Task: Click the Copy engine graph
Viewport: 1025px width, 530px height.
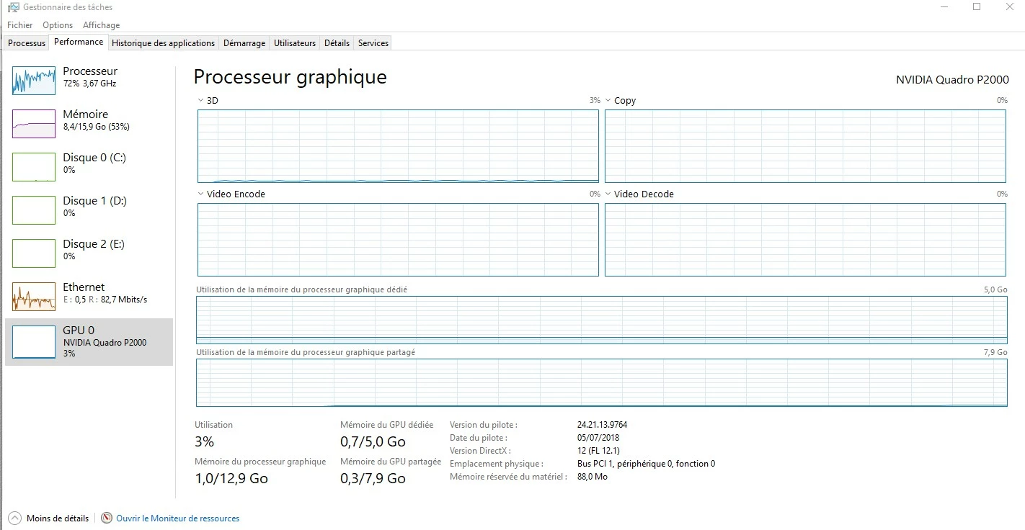Action: click(x=805, y=146)
